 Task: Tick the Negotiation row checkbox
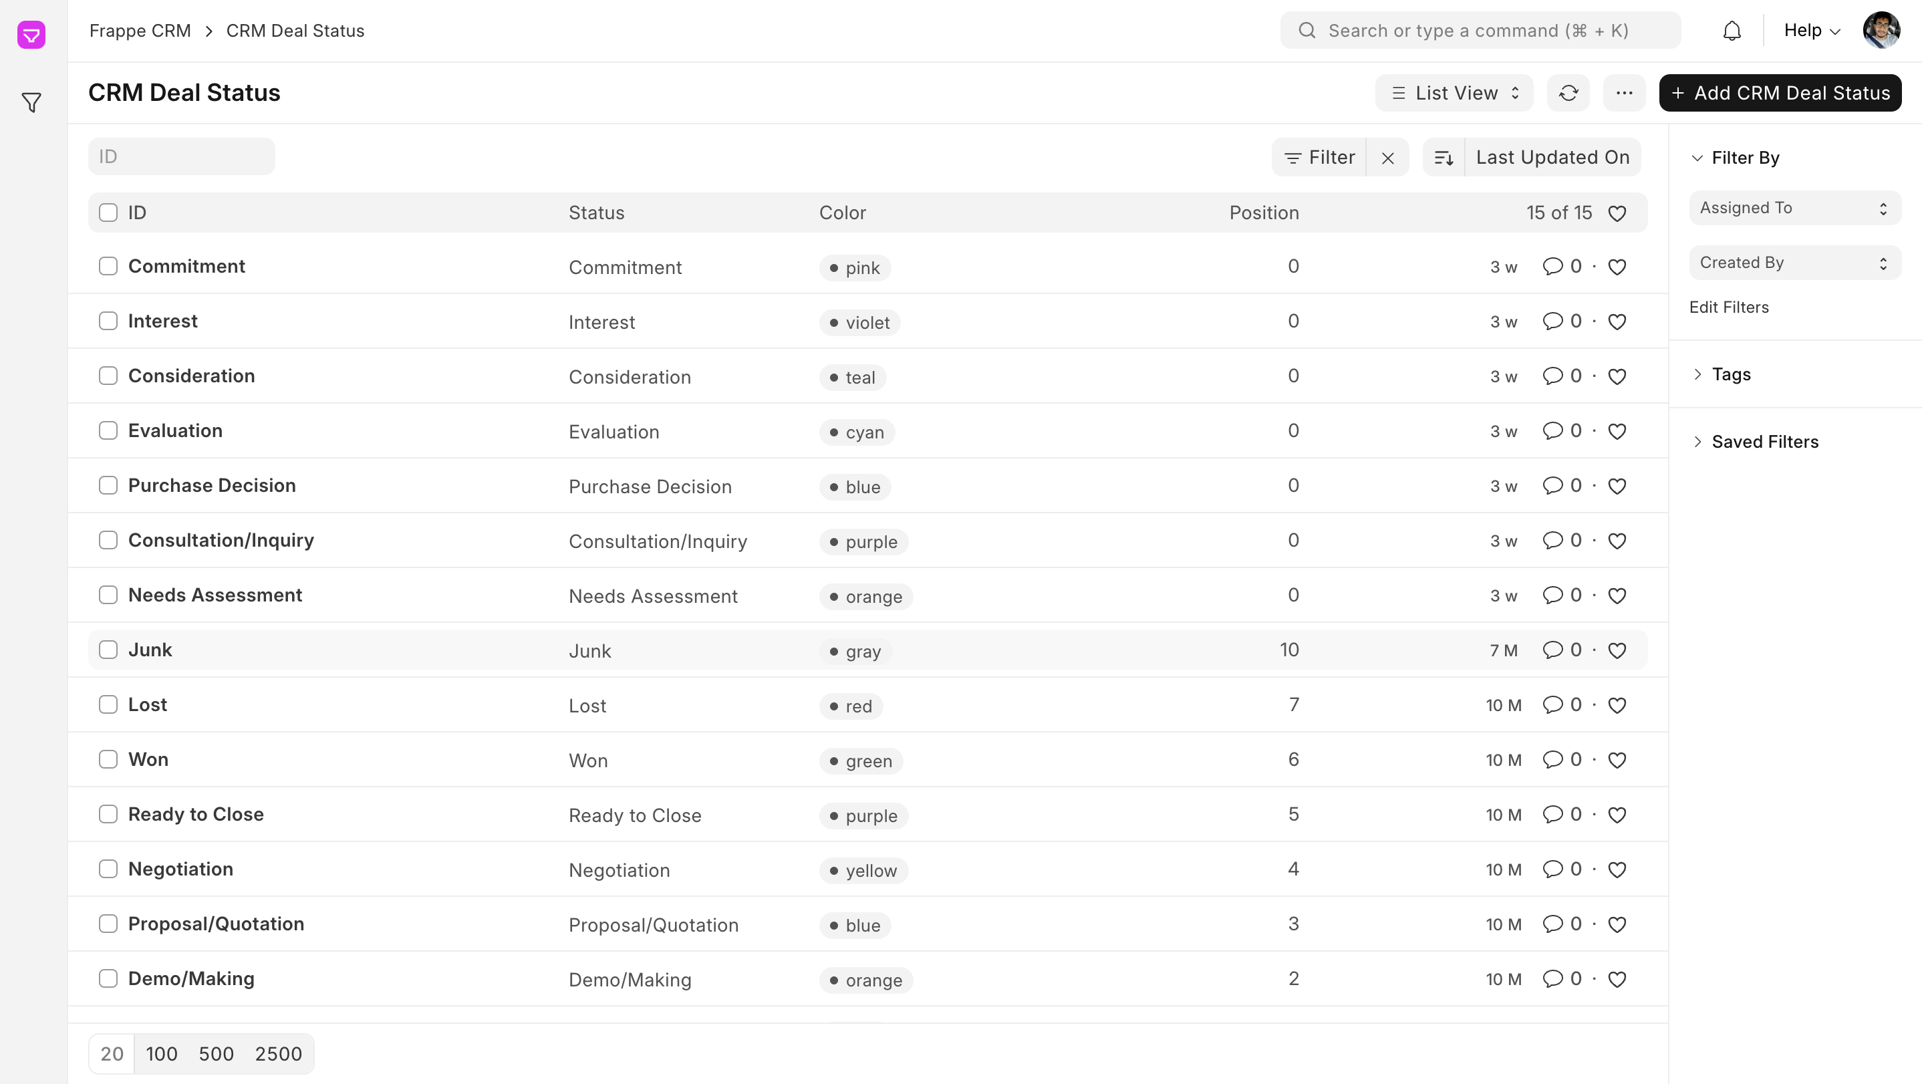tap(108, 869)
